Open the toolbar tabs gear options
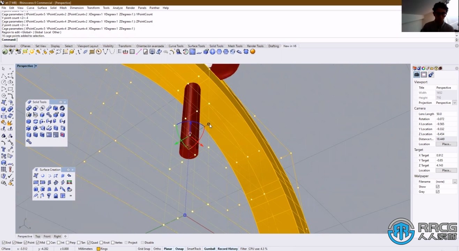 457,46
